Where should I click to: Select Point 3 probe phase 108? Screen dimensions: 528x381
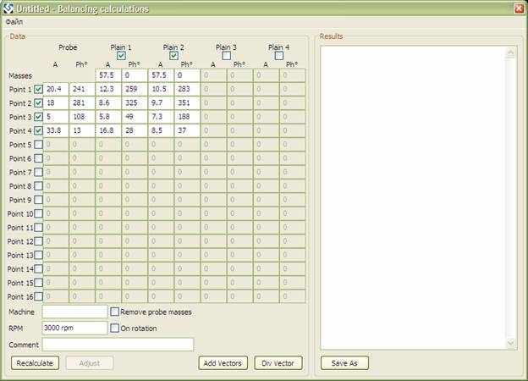pos(82,117)
